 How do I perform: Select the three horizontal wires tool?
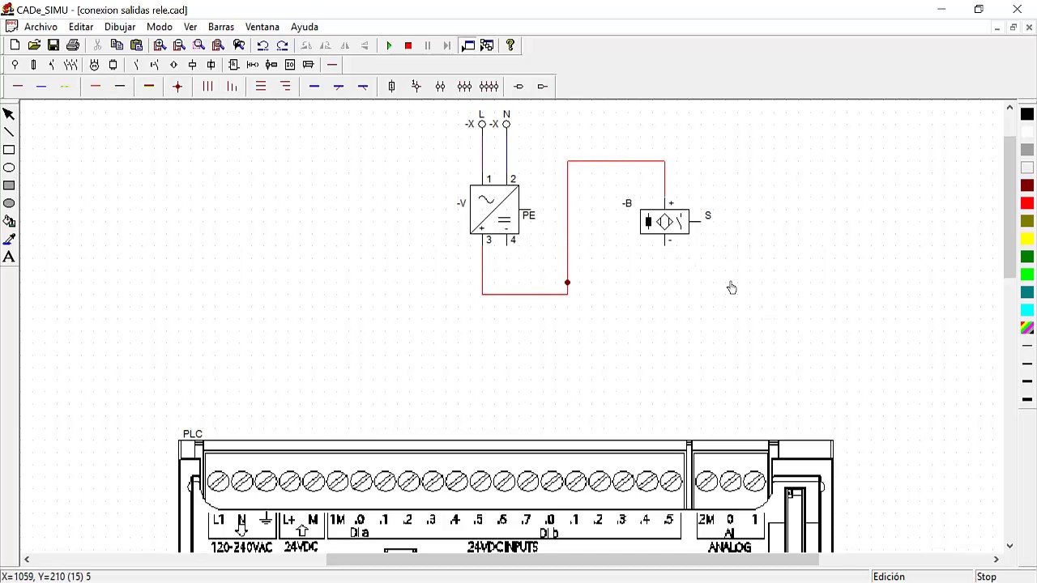pyautogui.click(x=261, y=87)
